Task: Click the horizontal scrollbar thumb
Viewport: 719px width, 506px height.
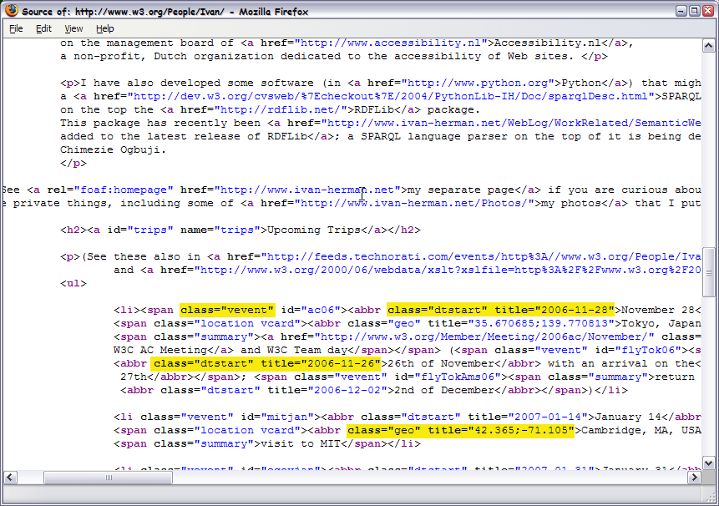Action: (x=109, y=478)
